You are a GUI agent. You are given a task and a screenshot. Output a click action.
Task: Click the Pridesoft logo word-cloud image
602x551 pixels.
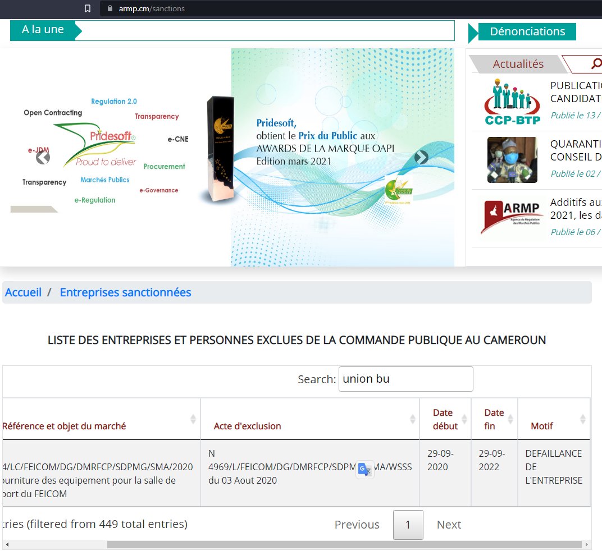coord(106,150)
